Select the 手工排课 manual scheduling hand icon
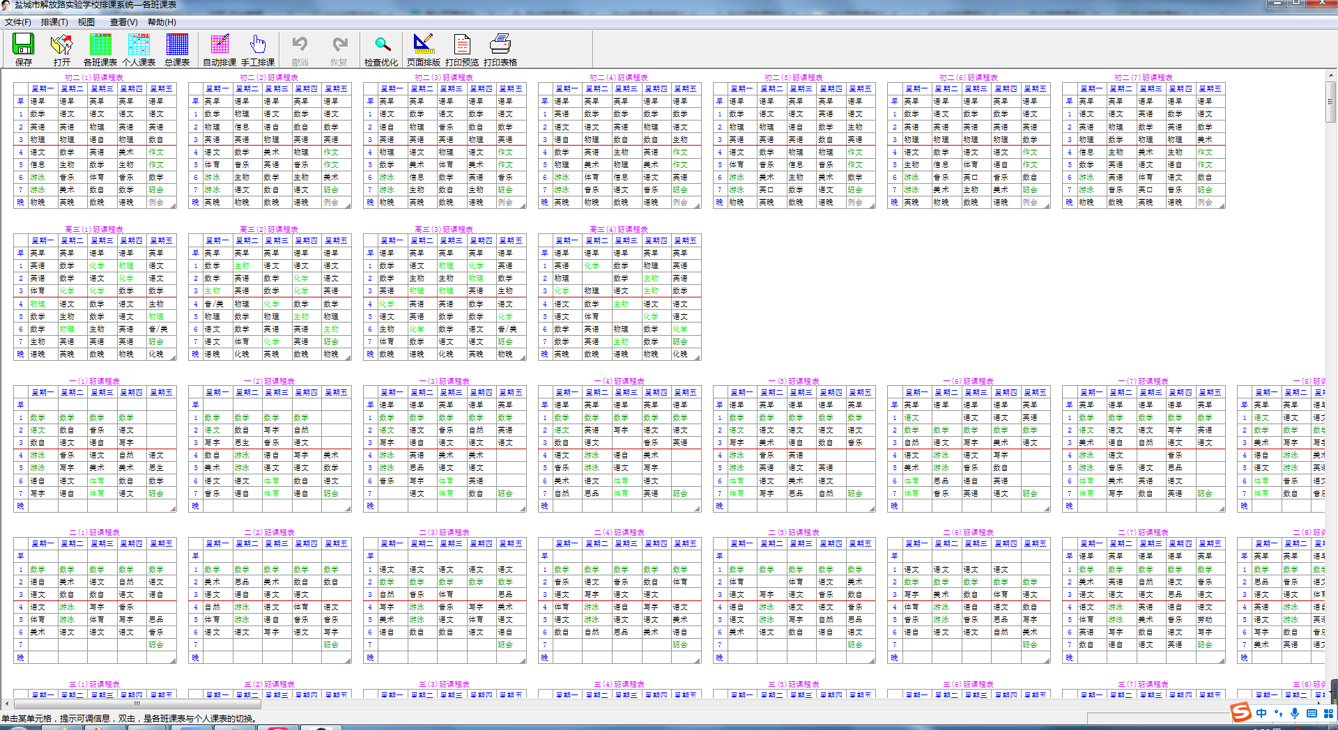Viewport: 1338px width, 730px height. pyautogui.click(x=258, y=45)
